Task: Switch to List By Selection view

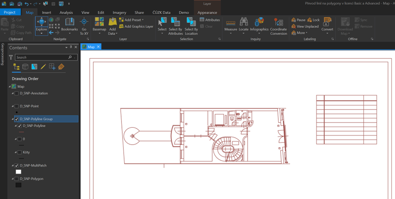Action: point(34,67)
